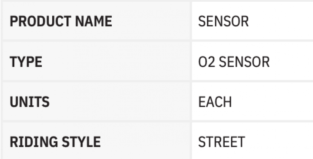The image size is (313, 159).
Task: Click blank area after PRODUCT NAME label
Action: click(x=151, y=21)
